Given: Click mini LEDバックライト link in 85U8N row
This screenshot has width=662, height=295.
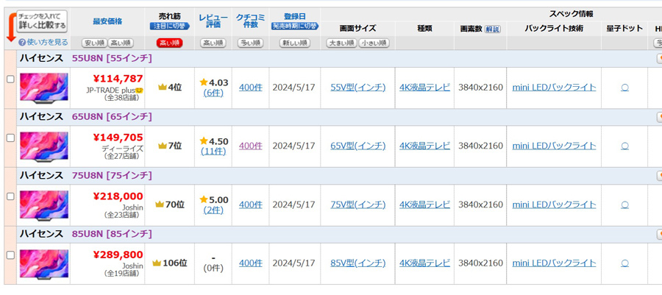Looking at the screenshot, I should click(554, 263).
